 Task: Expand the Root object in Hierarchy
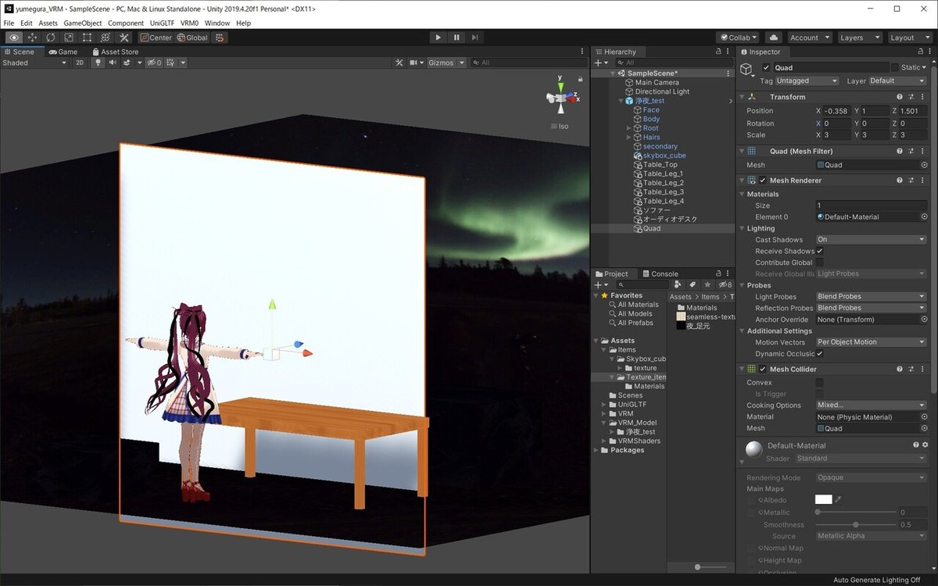coord(628,128)
